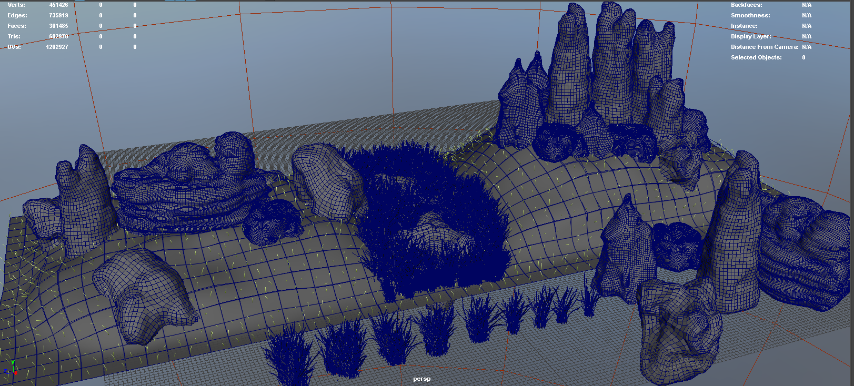
Task: Click the N/A value beside Smoothness
Action: pyautogui.click(x=807, y=15)
